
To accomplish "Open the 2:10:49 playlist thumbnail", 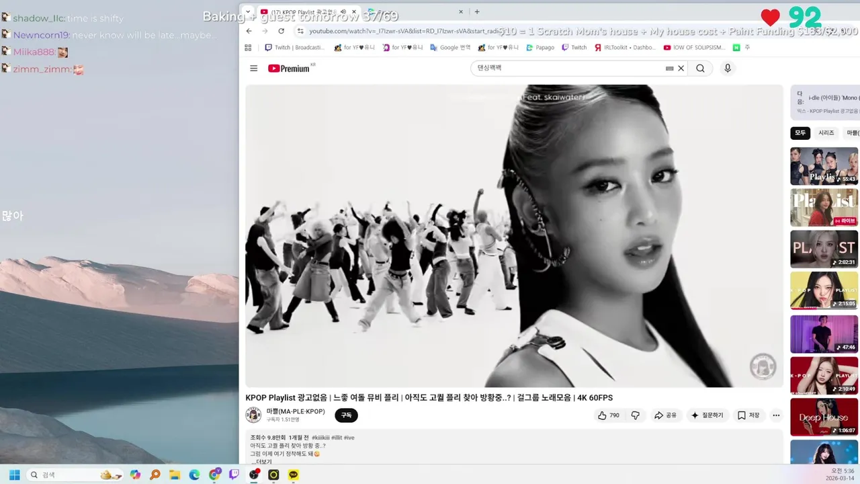I will click(x=824, y=375).
